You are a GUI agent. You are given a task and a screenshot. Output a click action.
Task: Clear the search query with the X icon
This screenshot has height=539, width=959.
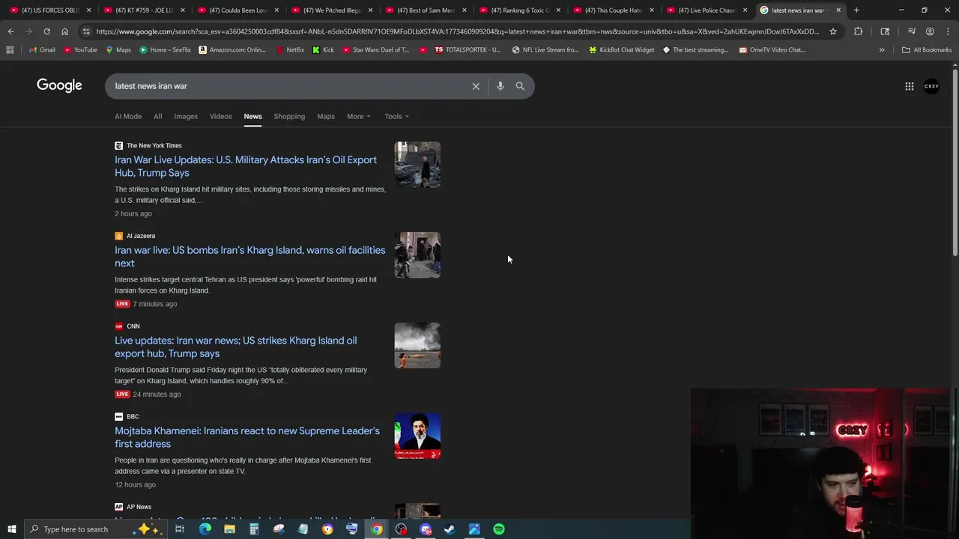(476, 86)
